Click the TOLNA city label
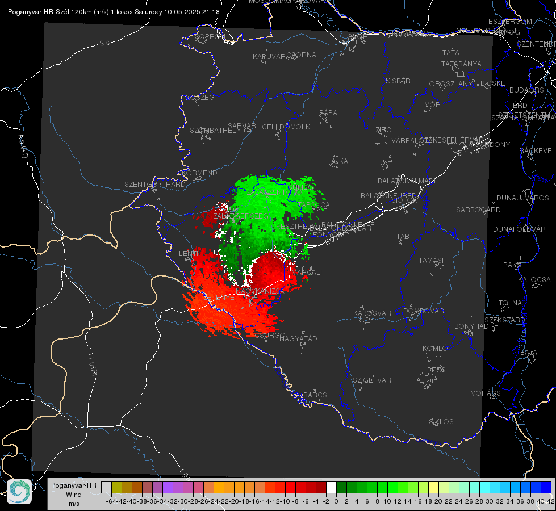The image size is (556, 511). pos(510,303)
